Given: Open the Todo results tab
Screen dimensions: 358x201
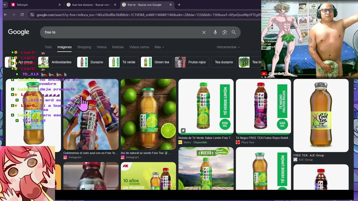Looking at the screenshot, I should click(48, 47).
